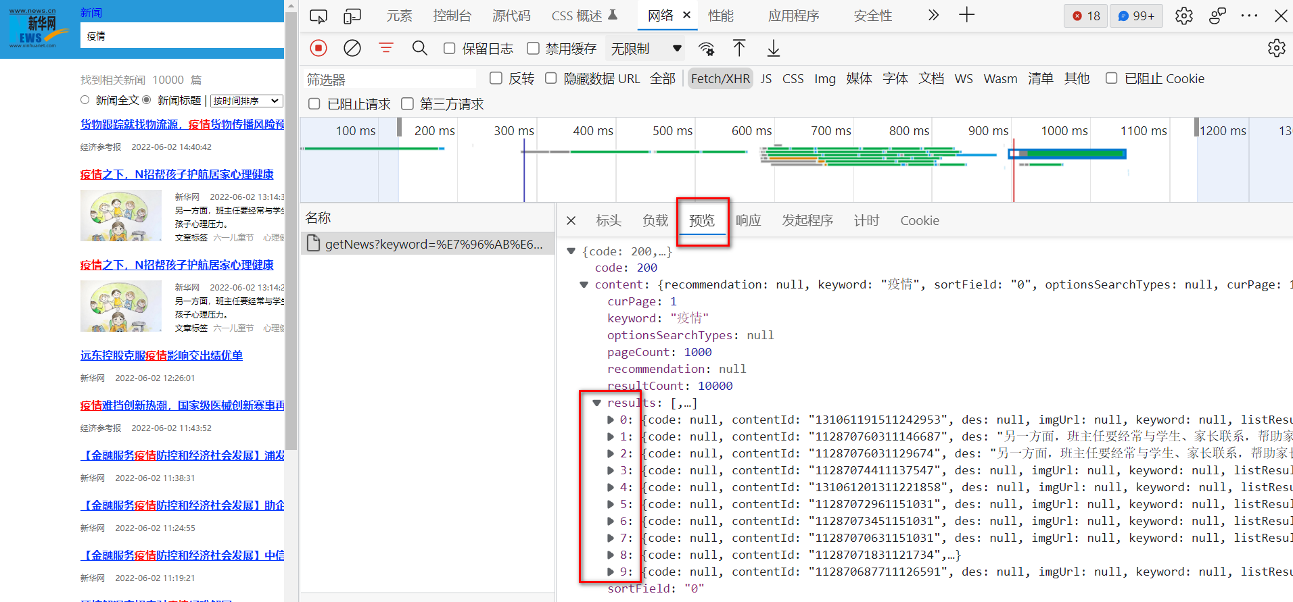The width and height of the screenshot is (1293, 602).
Task: Toggle device emulation icon
Action: pyautogui.click(x=352, y=16)
